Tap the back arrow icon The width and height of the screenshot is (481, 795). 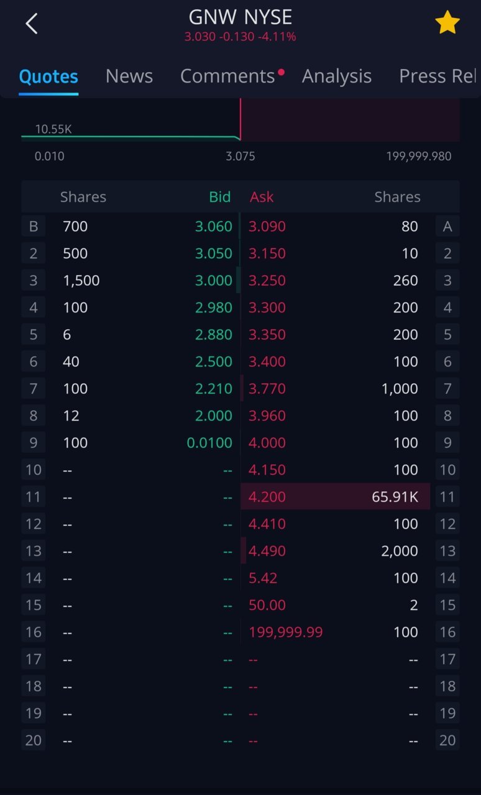point(32,24)
